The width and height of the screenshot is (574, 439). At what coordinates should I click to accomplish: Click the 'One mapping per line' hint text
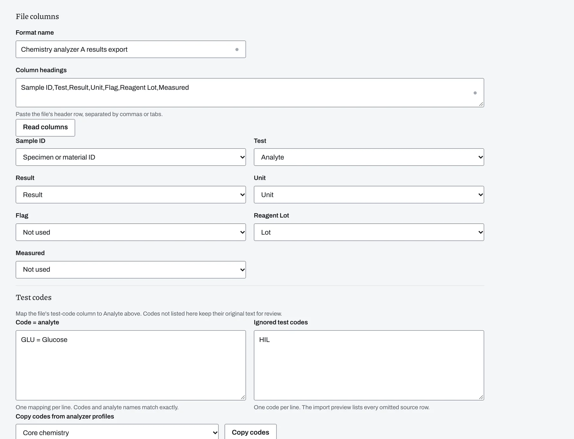click(x=97, y=407)
